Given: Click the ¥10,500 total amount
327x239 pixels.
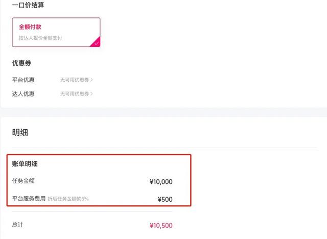Looking at the screenshot, I should click(x=161, y=225).
